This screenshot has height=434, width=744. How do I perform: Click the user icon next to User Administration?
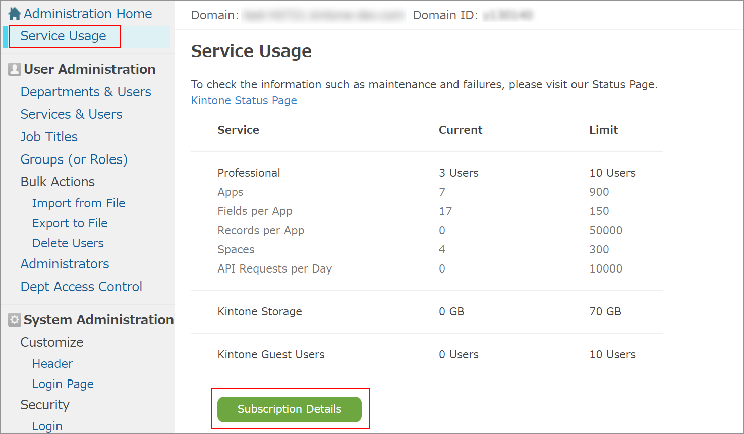click(14, 69)
